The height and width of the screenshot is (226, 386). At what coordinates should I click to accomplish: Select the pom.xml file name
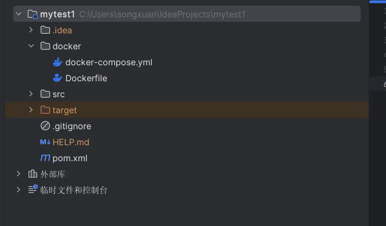70,158
